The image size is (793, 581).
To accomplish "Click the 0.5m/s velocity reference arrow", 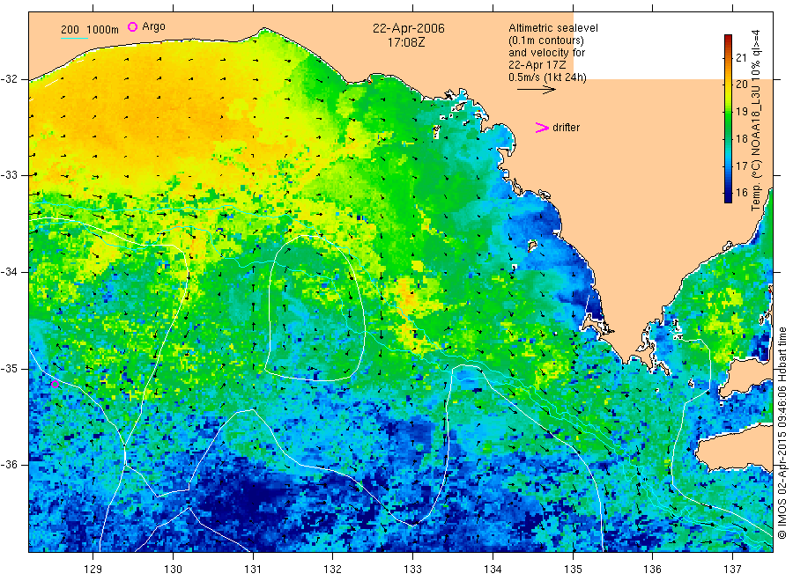I will tap(536, 90).
